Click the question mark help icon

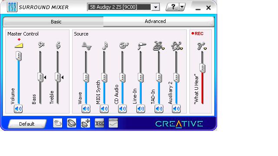pos(173,7)
